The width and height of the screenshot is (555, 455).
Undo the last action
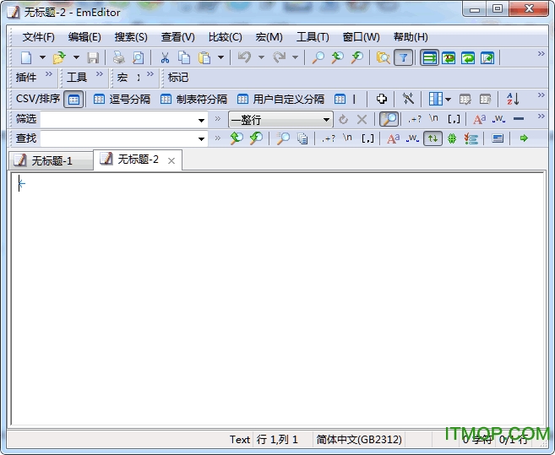tap(245, 57)
